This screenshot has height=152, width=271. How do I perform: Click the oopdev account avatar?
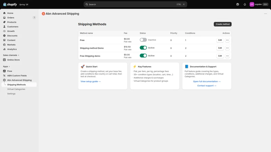252,4
